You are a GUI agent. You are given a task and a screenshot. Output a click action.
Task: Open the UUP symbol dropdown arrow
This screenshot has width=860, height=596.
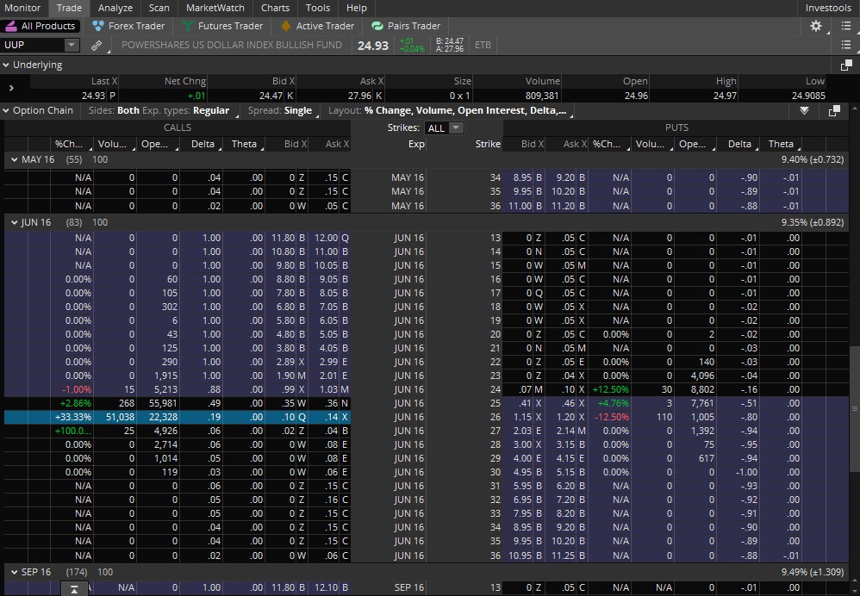pos(72,45)
